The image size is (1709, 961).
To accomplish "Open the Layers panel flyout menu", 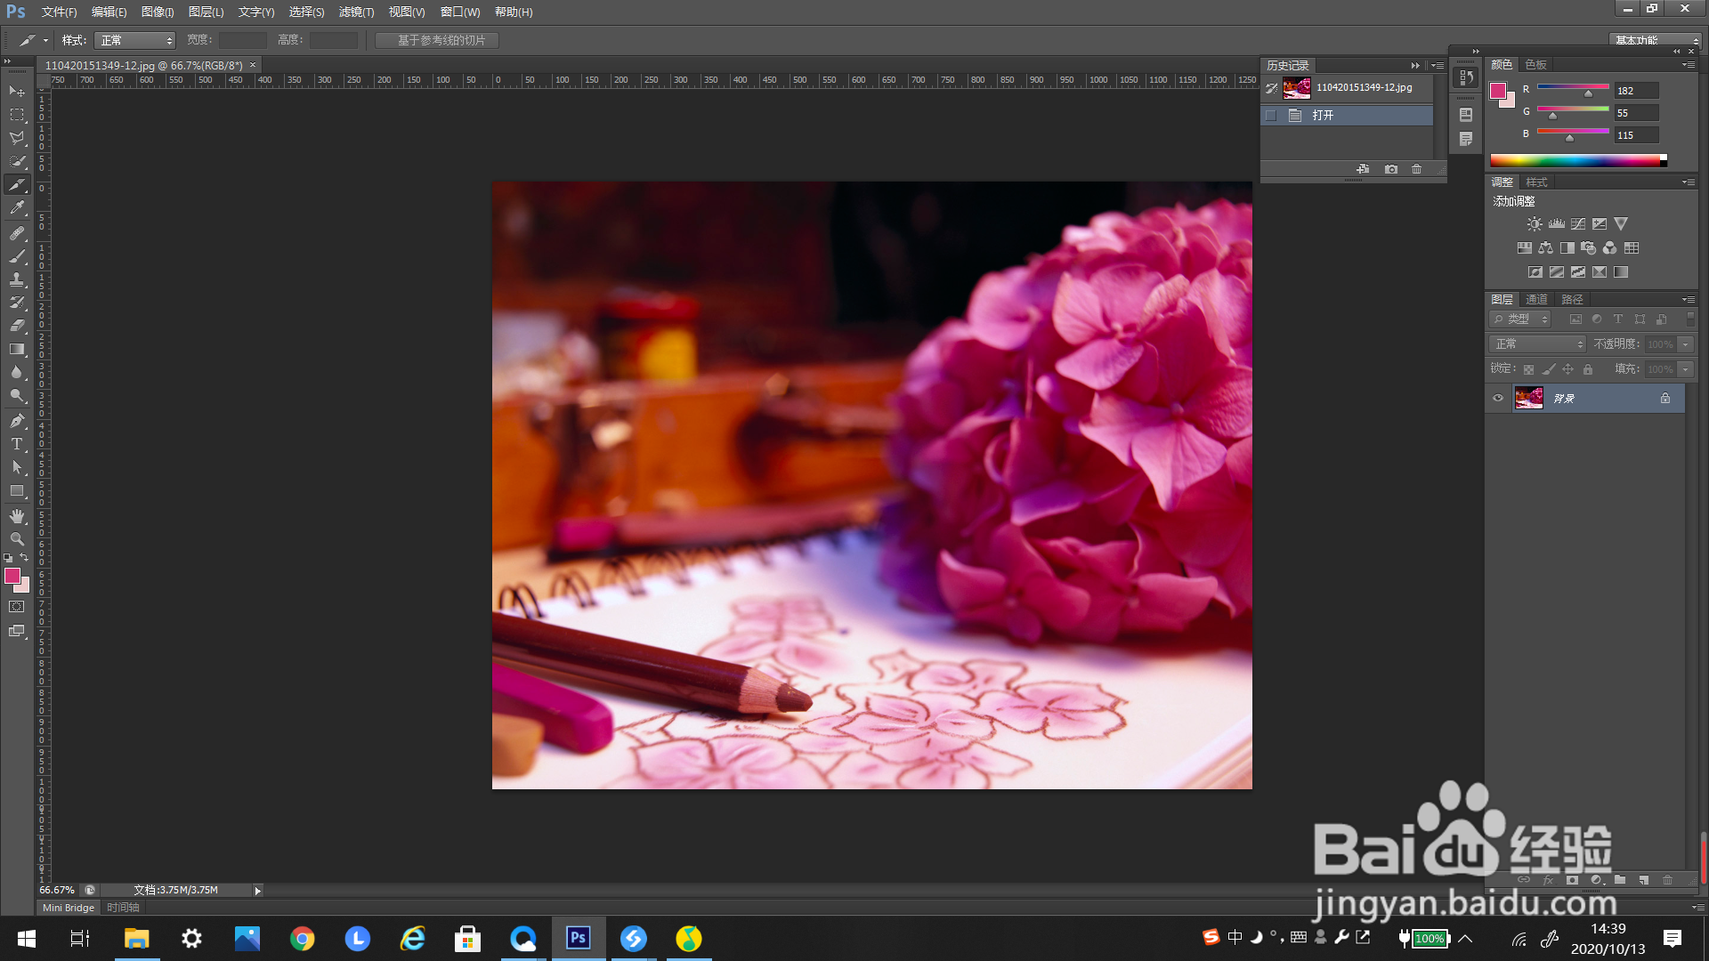I will pos(1689,300).
